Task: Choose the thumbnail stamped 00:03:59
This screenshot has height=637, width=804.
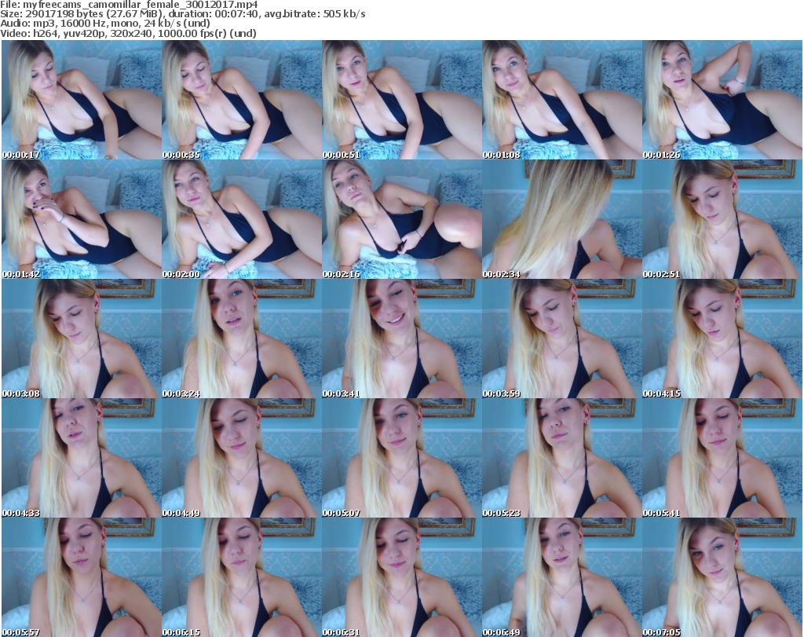Action: (x=562, y=339)
